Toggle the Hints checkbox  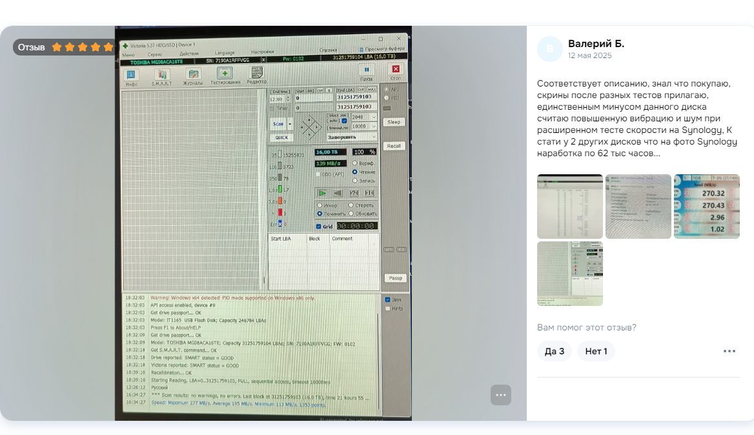coord(387,309)
